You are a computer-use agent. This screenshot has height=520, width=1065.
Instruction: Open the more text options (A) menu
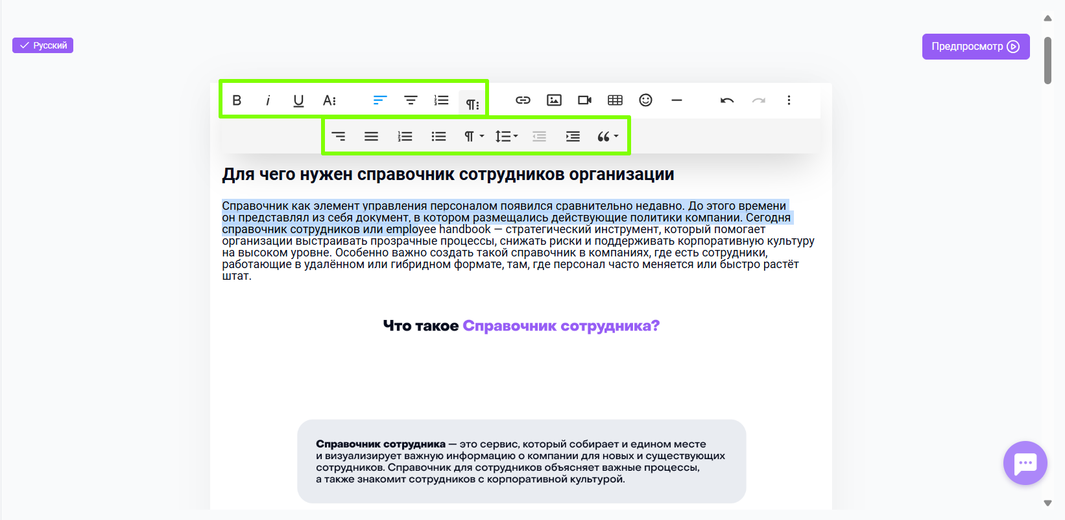click(329, 100)
